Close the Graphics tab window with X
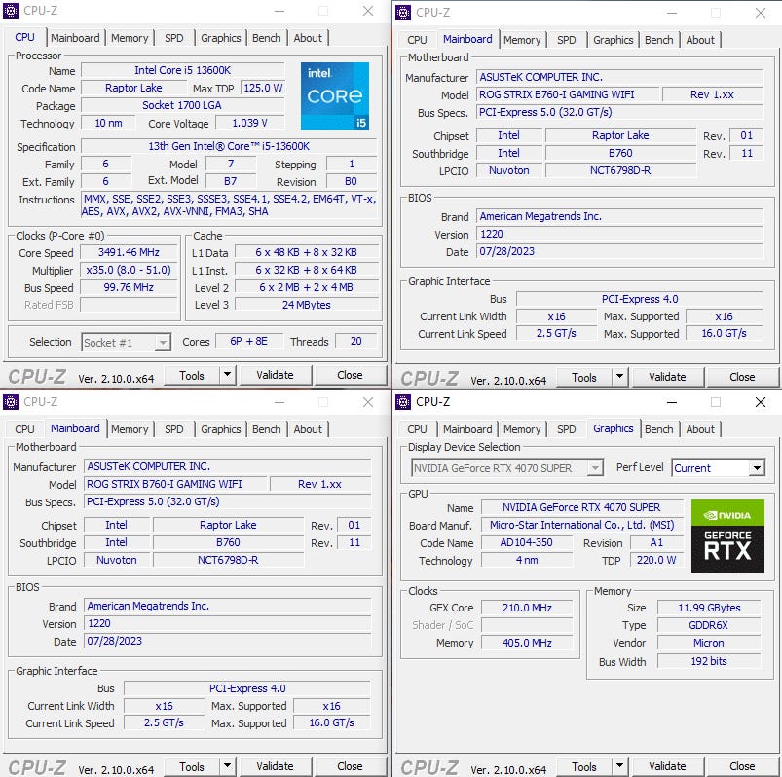782x777 pixels. 760,402
